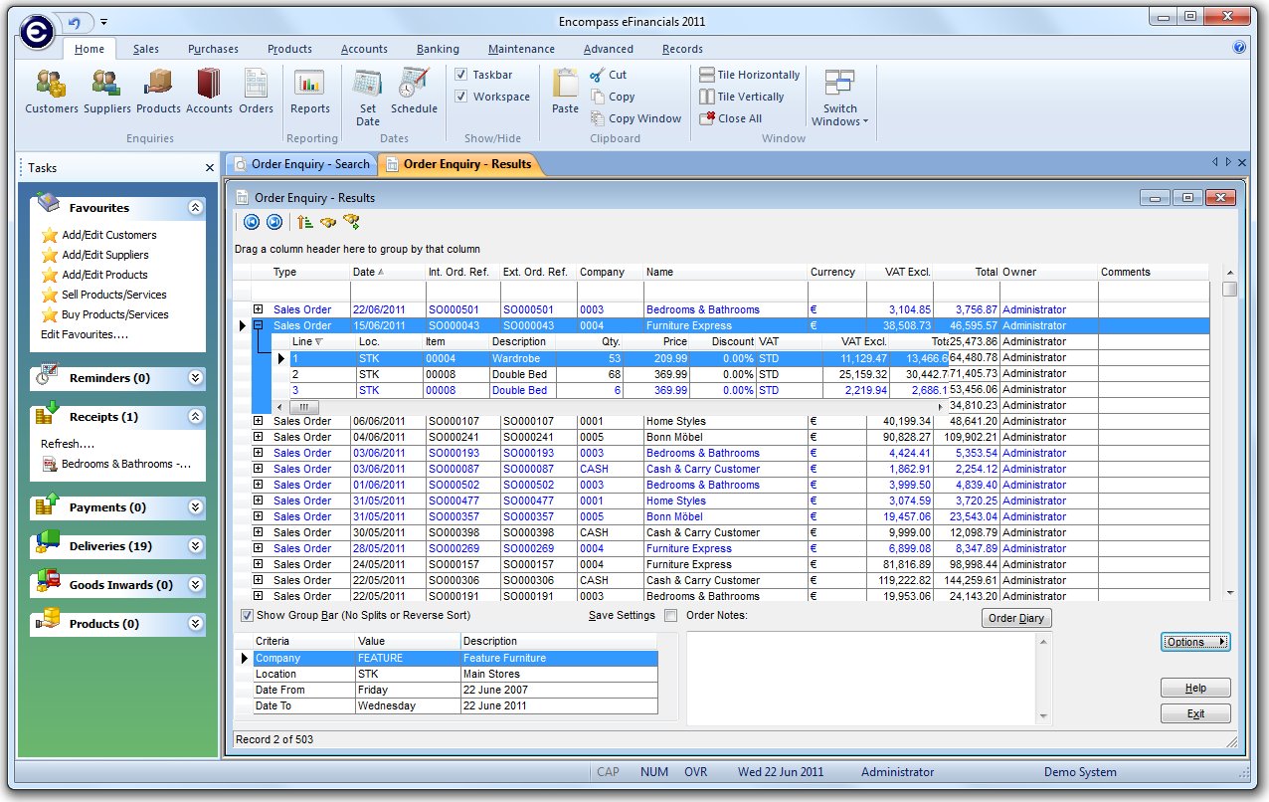Screen dimensions: 1269x802
Task: Open Bedrooms & Bathrooms receipt item
Action: coord(116,464)
